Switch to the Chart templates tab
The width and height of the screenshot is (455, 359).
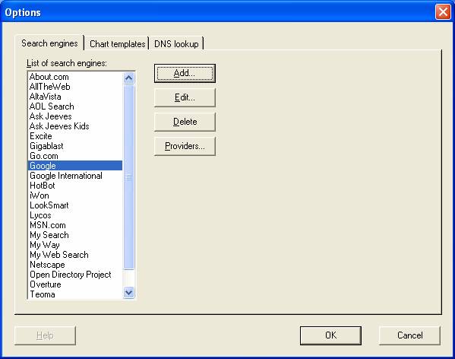[x=117, y=44]
